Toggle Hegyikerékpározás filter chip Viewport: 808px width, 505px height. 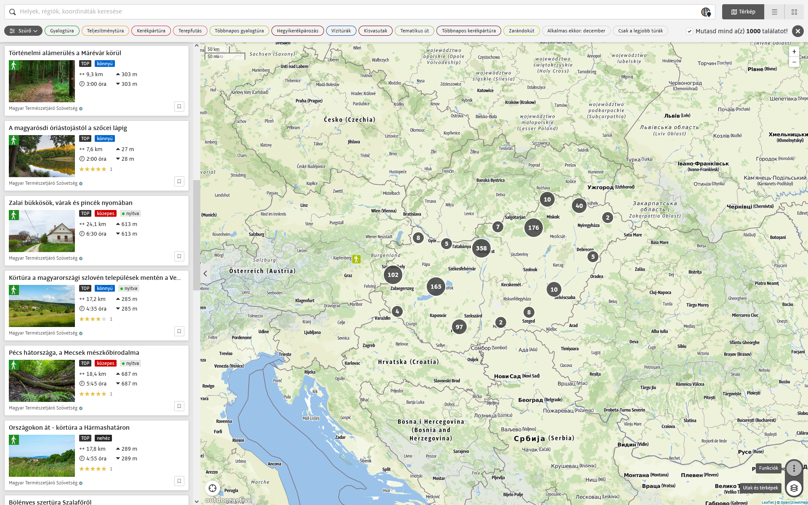pos(298,31)
